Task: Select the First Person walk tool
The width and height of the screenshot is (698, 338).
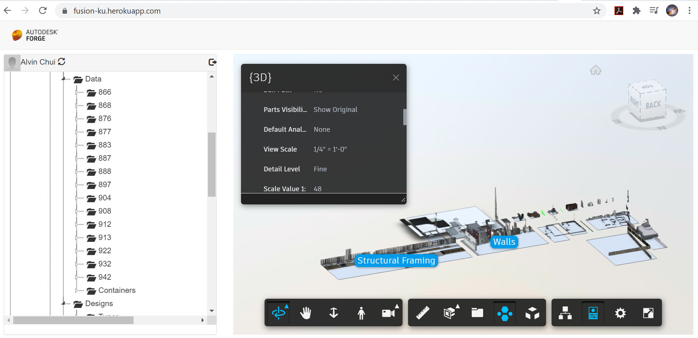Action: tap(361, 313)
